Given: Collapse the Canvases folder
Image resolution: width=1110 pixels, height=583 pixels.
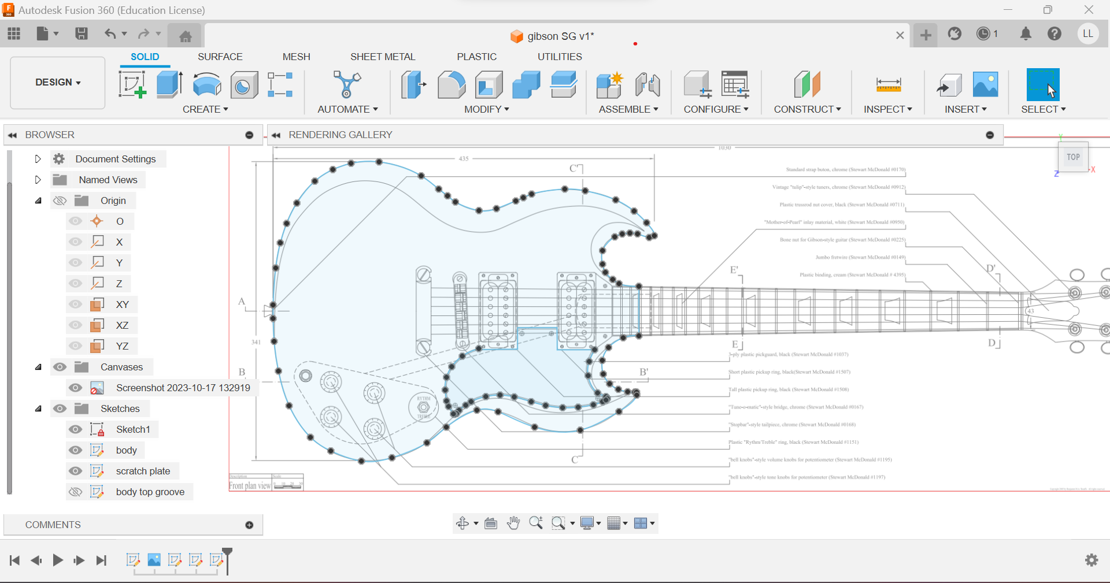Looking at the screenshot, I should [38, 367].
